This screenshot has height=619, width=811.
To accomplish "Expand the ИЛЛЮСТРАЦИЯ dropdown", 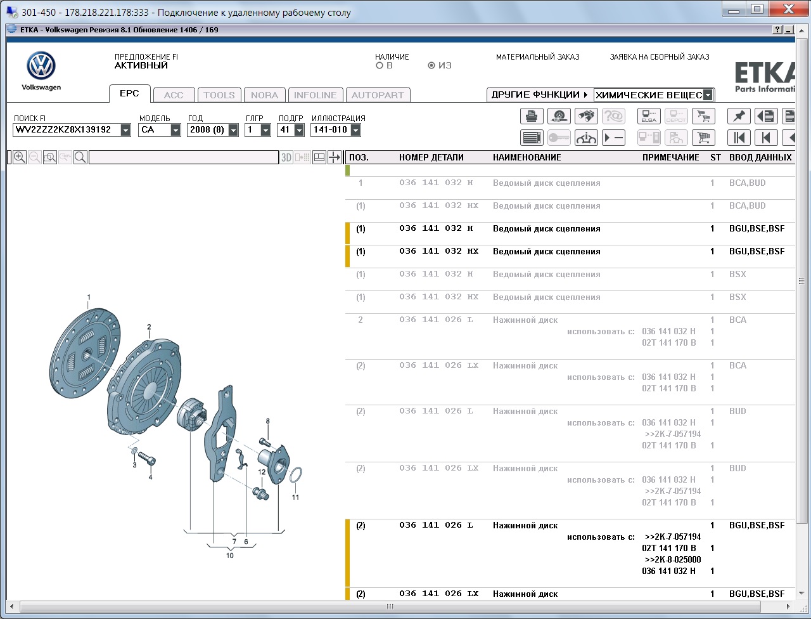I will coord(355,130).
